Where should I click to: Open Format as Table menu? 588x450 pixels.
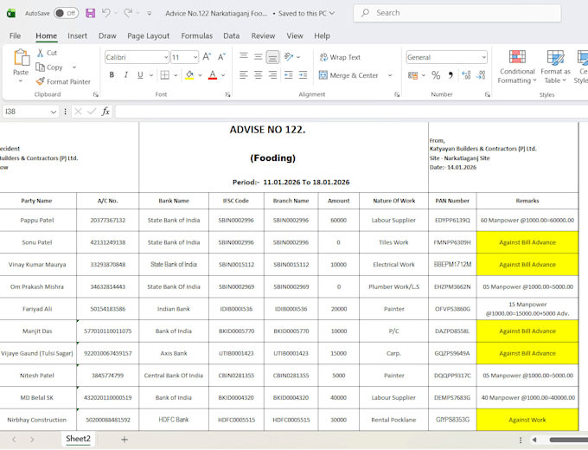(555, 67)
